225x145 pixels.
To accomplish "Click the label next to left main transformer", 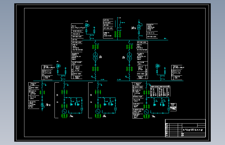I will pyautogui.click(x=100, y=57).
